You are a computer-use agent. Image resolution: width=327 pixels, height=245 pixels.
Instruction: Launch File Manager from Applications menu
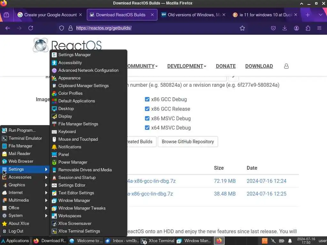coord(25,146)
